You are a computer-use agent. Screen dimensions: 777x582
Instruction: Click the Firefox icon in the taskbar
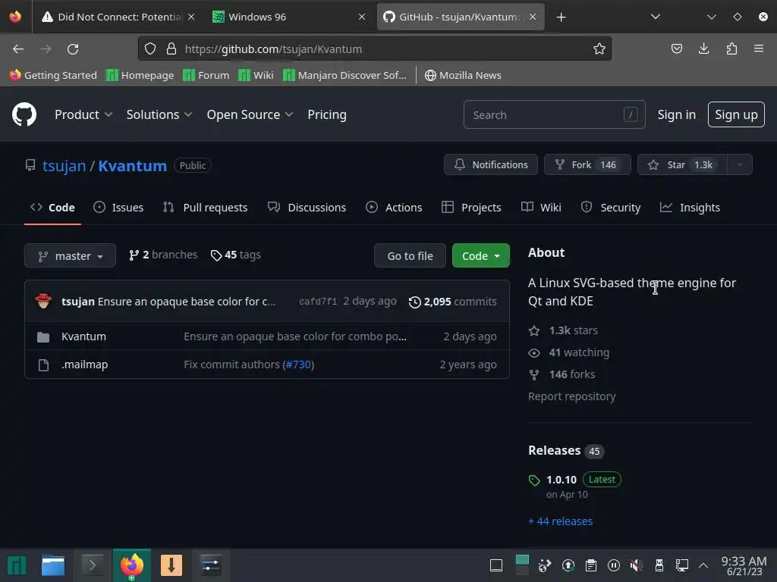[131, 565]
